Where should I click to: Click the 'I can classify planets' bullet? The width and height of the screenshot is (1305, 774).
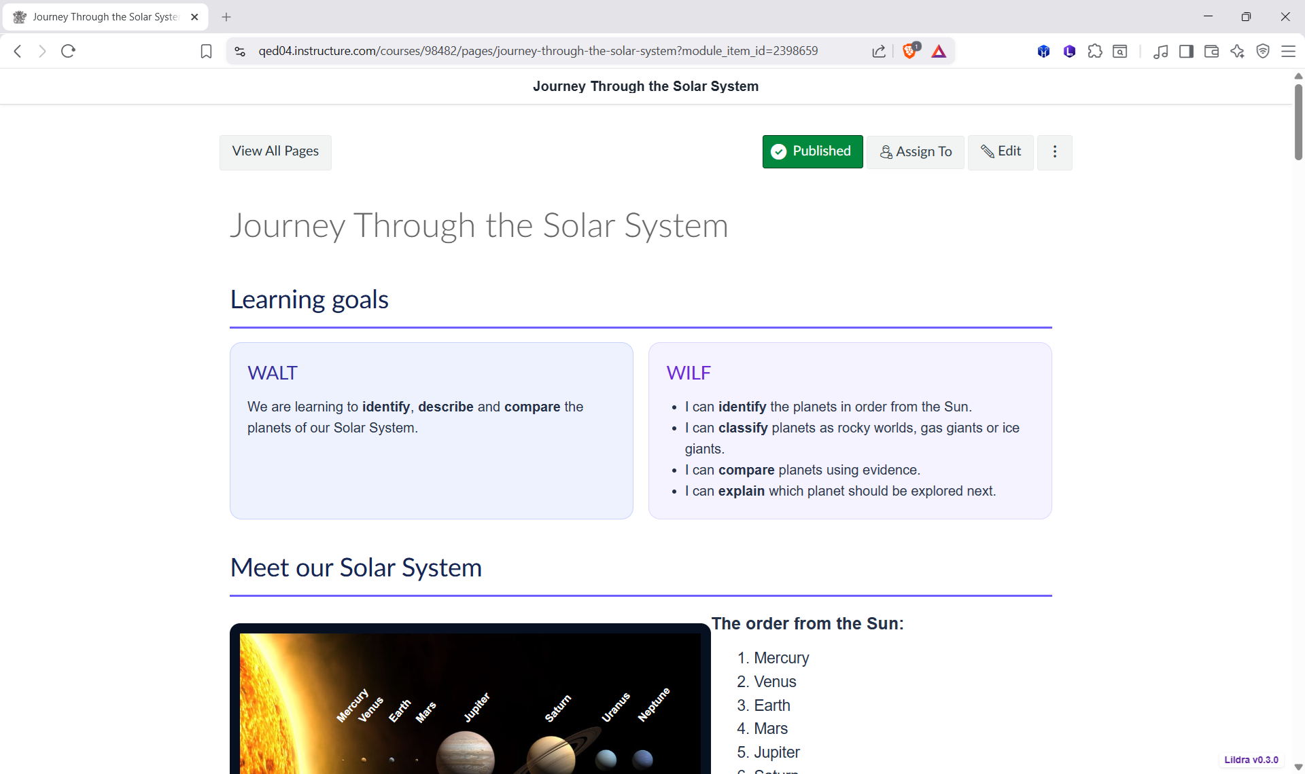[852, 438]
